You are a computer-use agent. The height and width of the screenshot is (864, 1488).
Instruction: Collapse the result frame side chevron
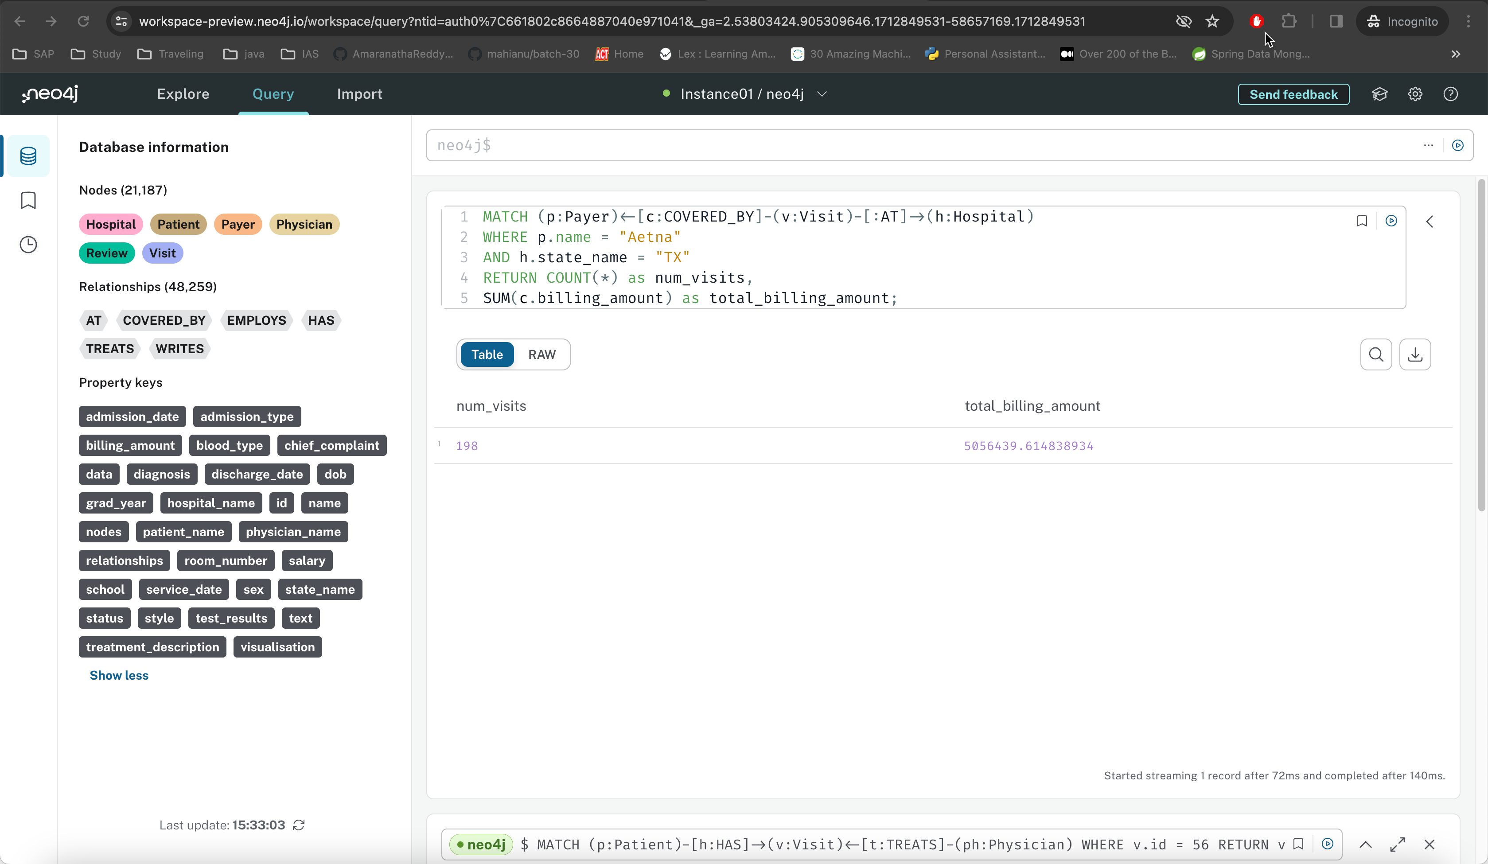[1430, 222]
